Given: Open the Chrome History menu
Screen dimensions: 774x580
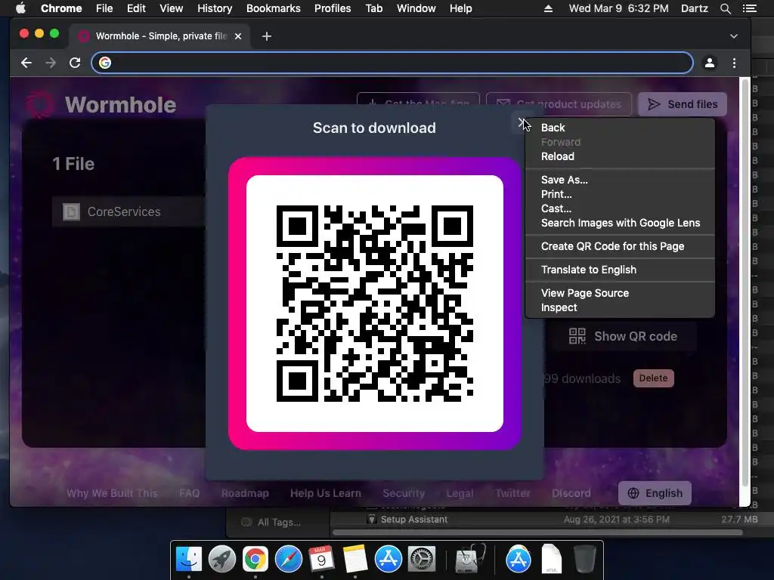Looking at the screenshot, I should [215, 8].
